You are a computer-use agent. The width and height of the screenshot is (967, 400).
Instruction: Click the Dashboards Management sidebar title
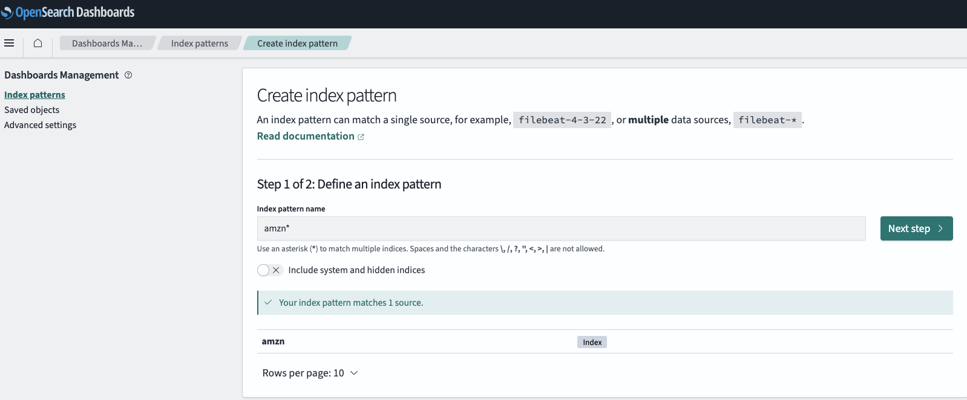point(62,75)
